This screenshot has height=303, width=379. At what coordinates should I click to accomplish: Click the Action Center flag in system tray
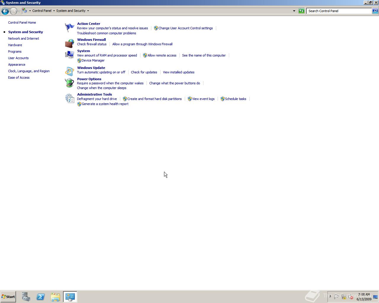pos(337,297)
